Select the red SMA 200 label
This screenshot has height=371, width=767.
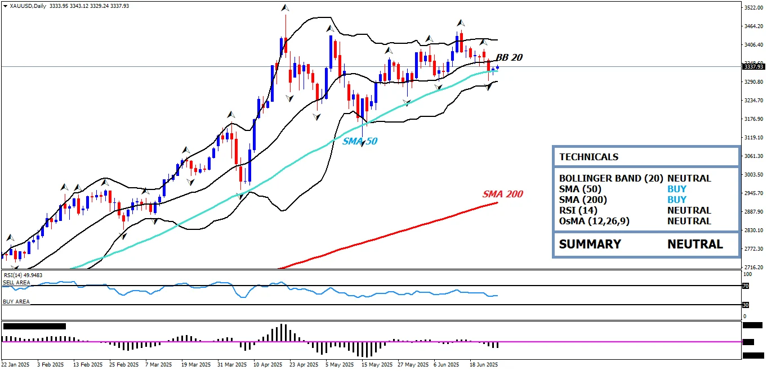(x=502, y=194)
